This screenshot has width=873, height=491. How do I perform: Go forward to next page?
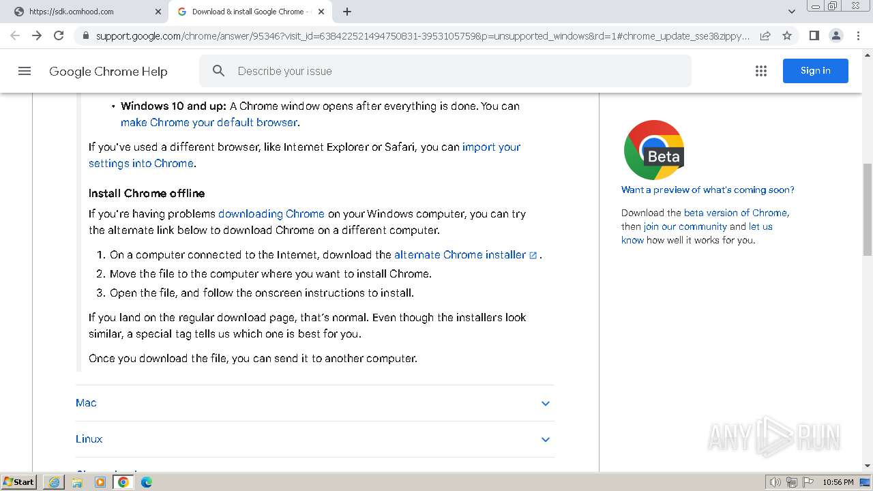(37, 35)
